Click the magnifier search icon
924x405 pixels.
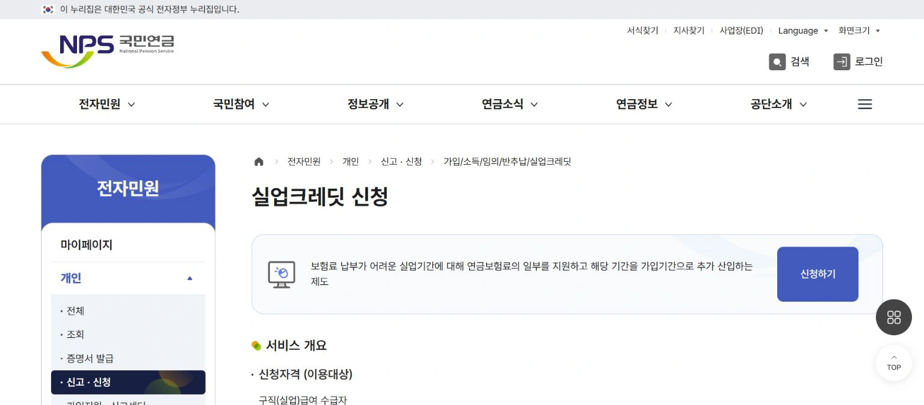coord(777,62)
